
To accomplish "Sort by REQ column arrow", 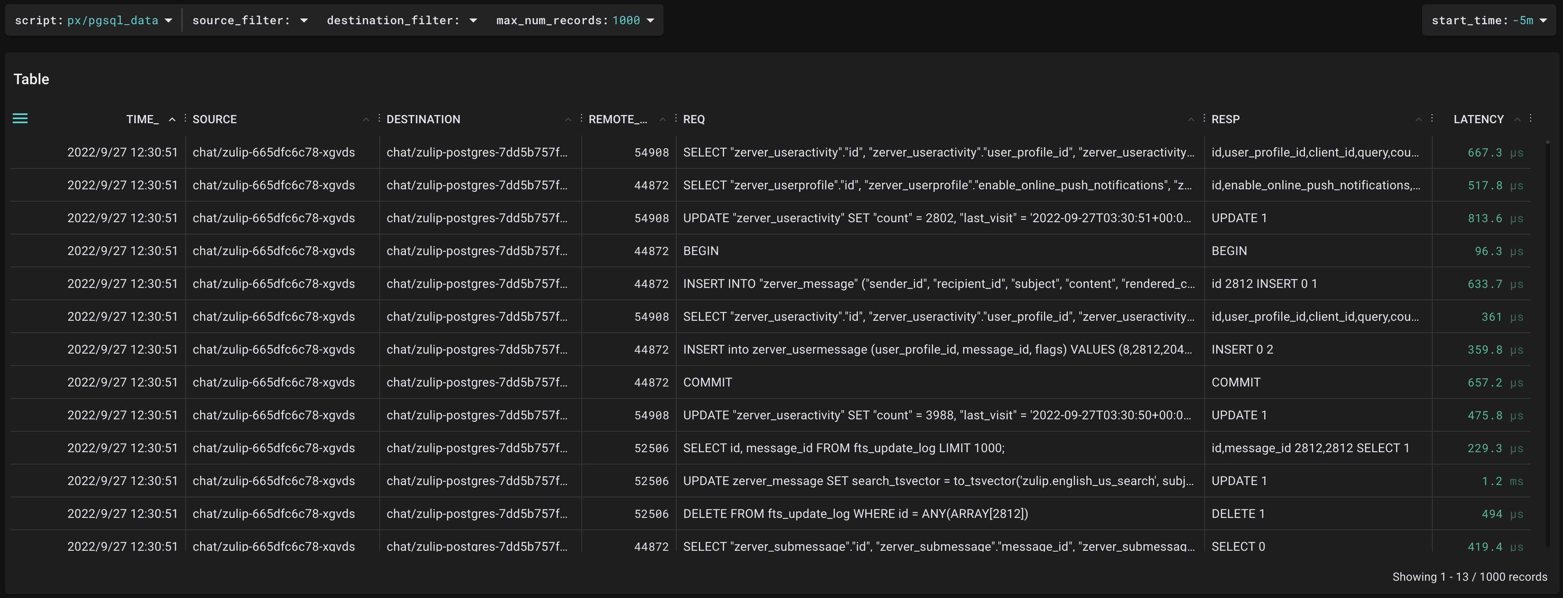I will [1190, 120].
